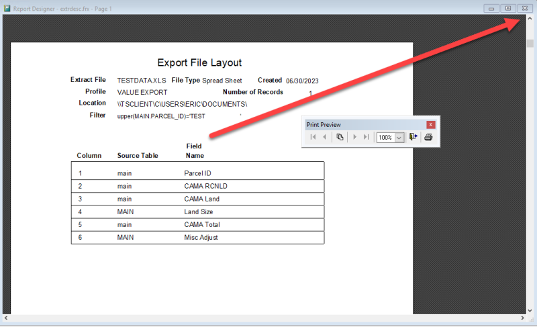This screenshot has width=537, height=327.
Task: Click the horizontal scrollbar right arrow
Action: pyautogui.click(x=523, y=318)
